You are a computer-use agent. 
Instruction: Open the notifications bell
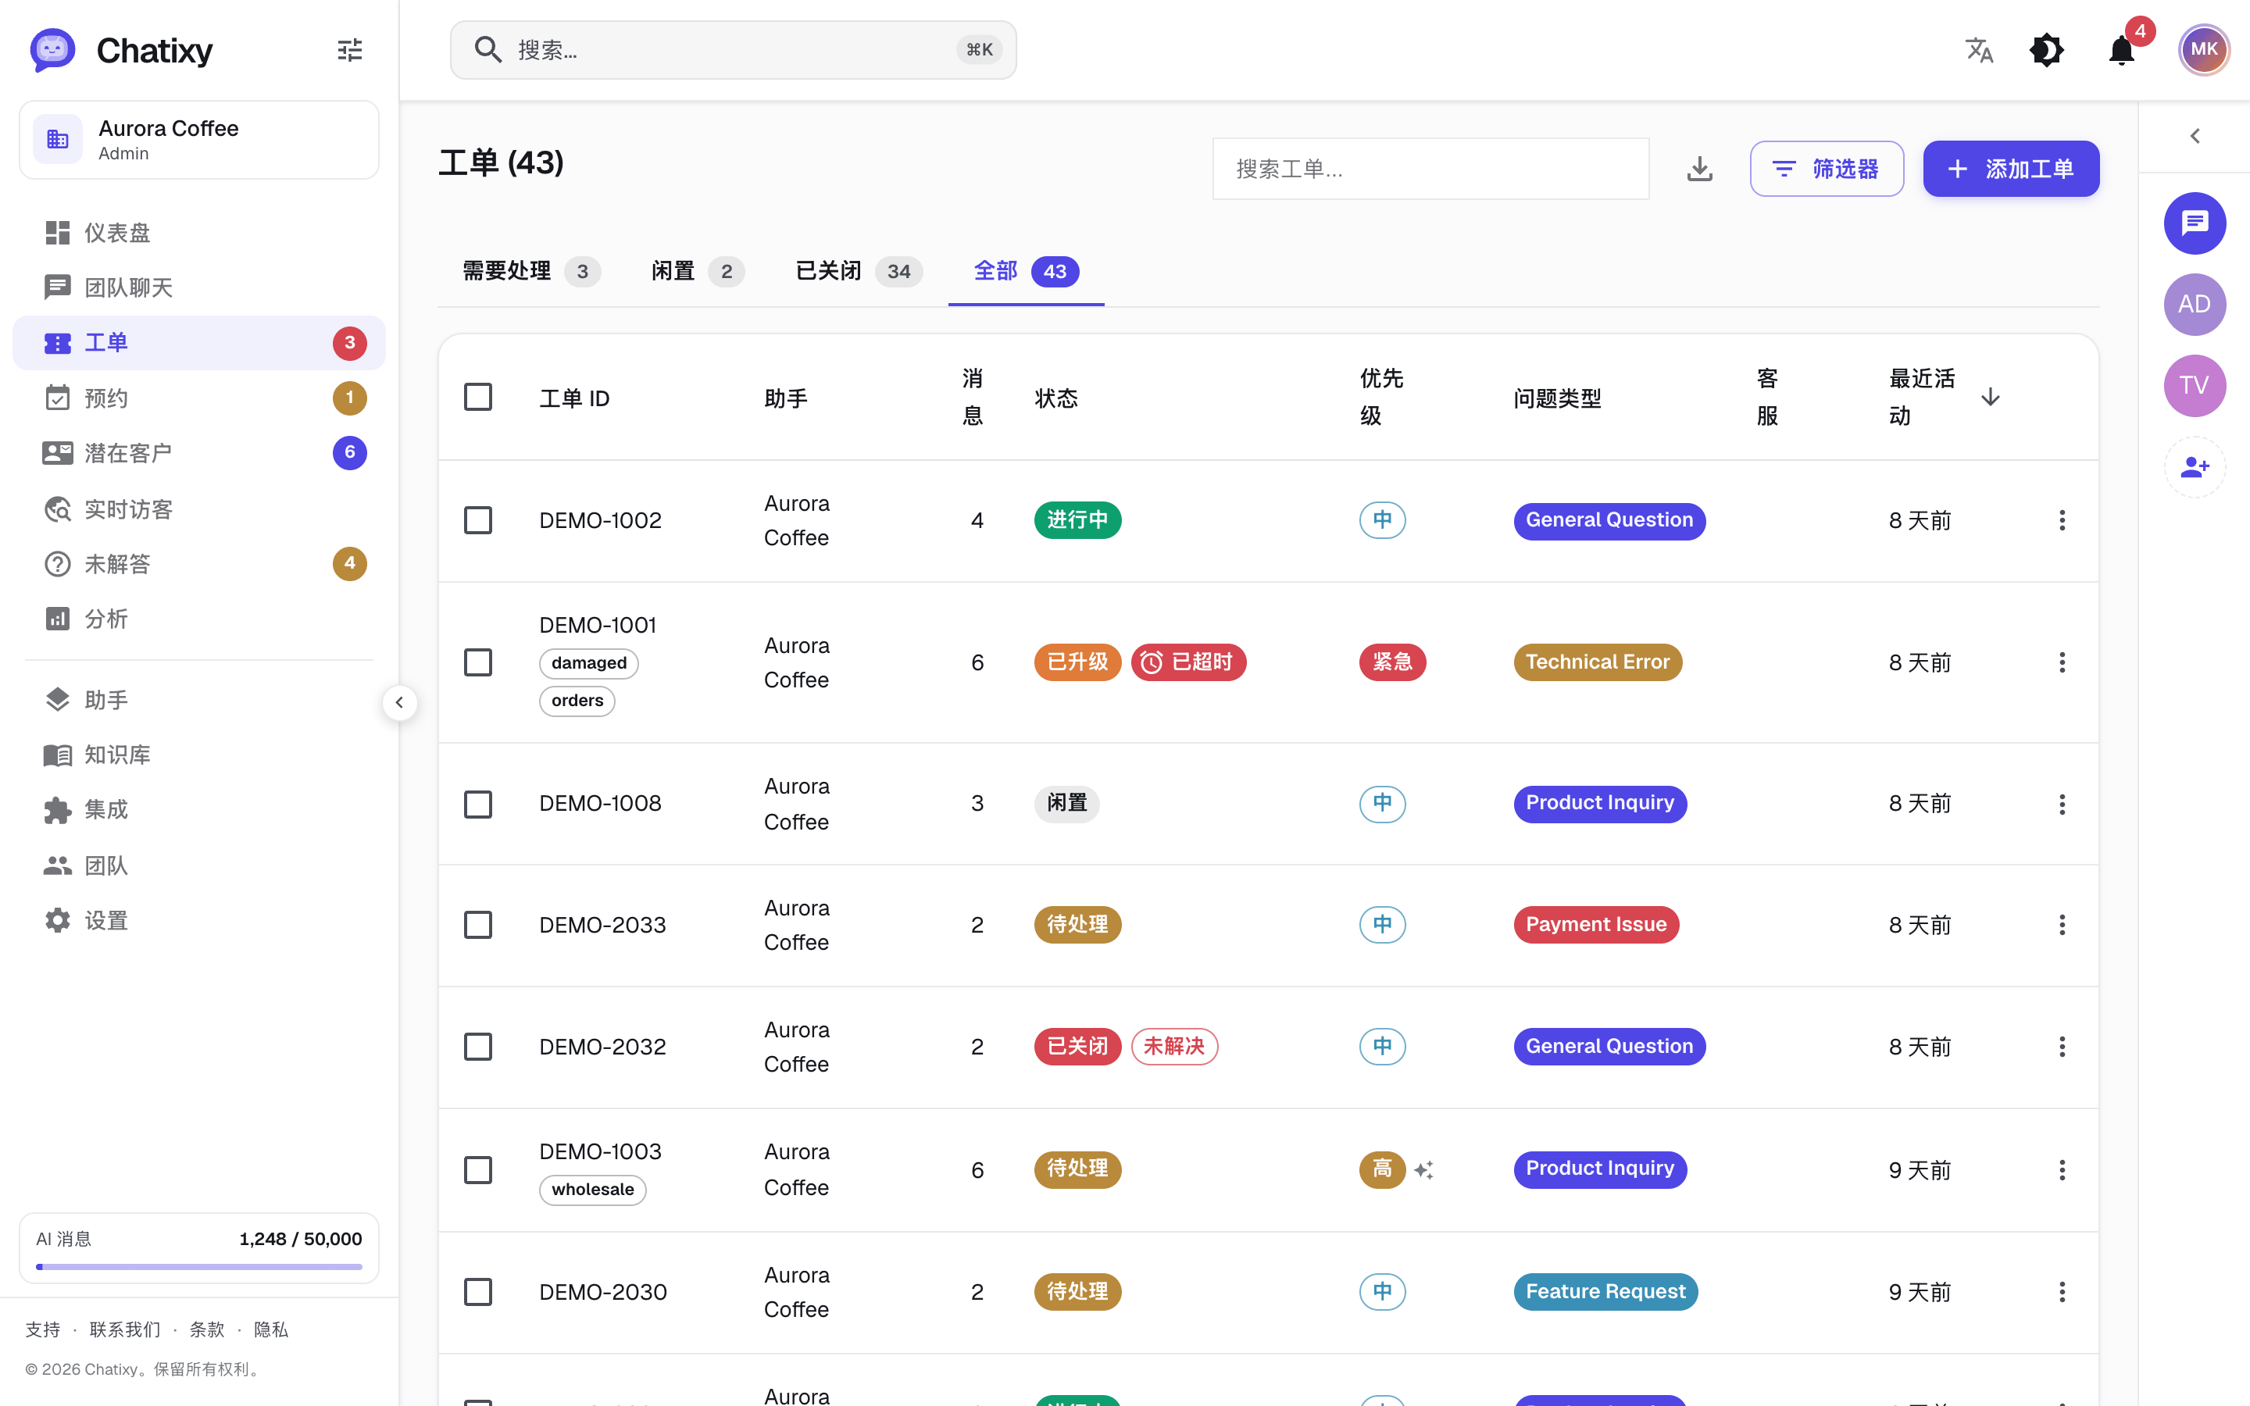2122,49
